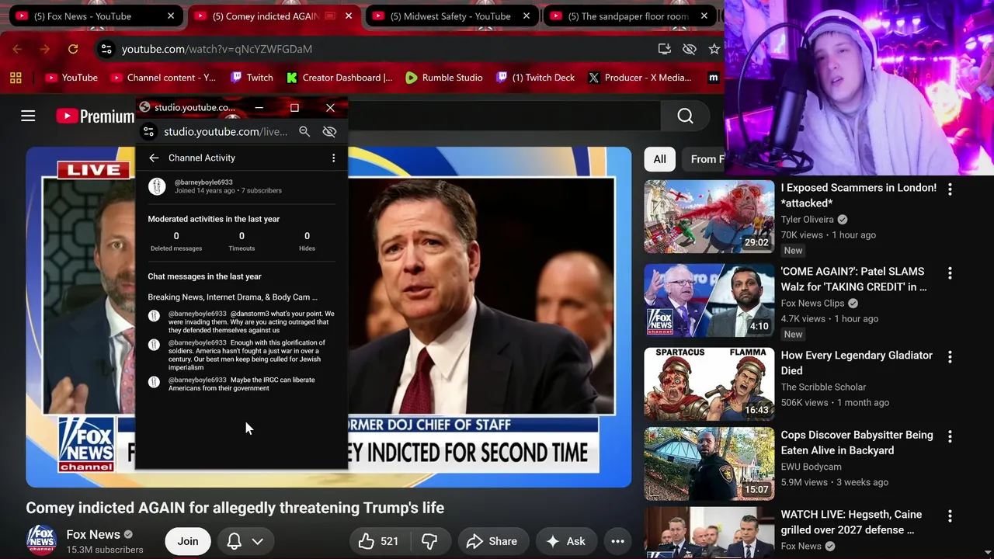The height and width of the screenshot is (559, 994).
Task: Toggle the crossed-eye icon in studio popup
Action: coord(329,132)
